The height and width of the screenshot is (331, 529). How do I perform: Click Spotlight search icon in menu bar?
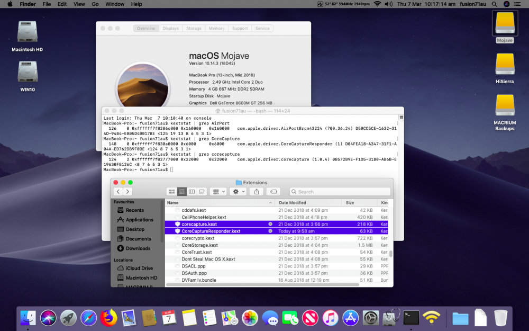pyautogui.click(x=494, y=4)
